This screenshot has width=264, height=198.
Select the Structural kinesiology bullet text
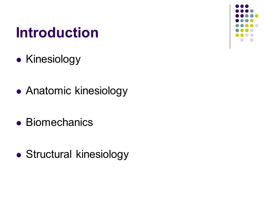77,154
